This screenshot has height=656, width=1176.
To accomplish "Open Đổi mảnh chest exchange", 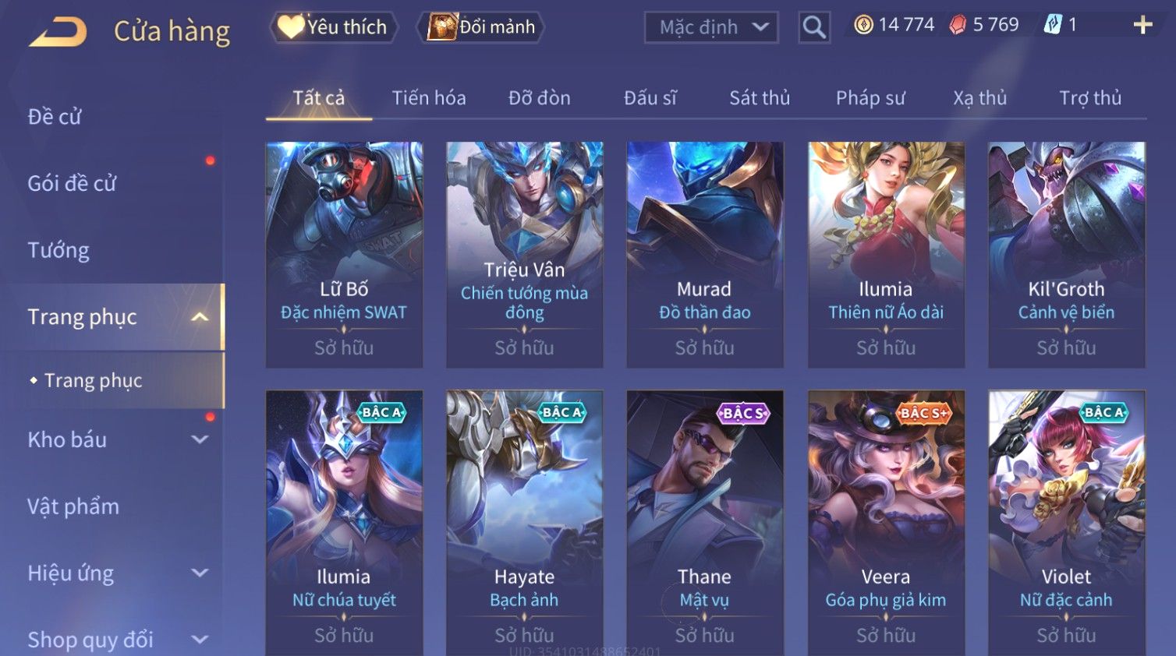I will tap(480, 27).
